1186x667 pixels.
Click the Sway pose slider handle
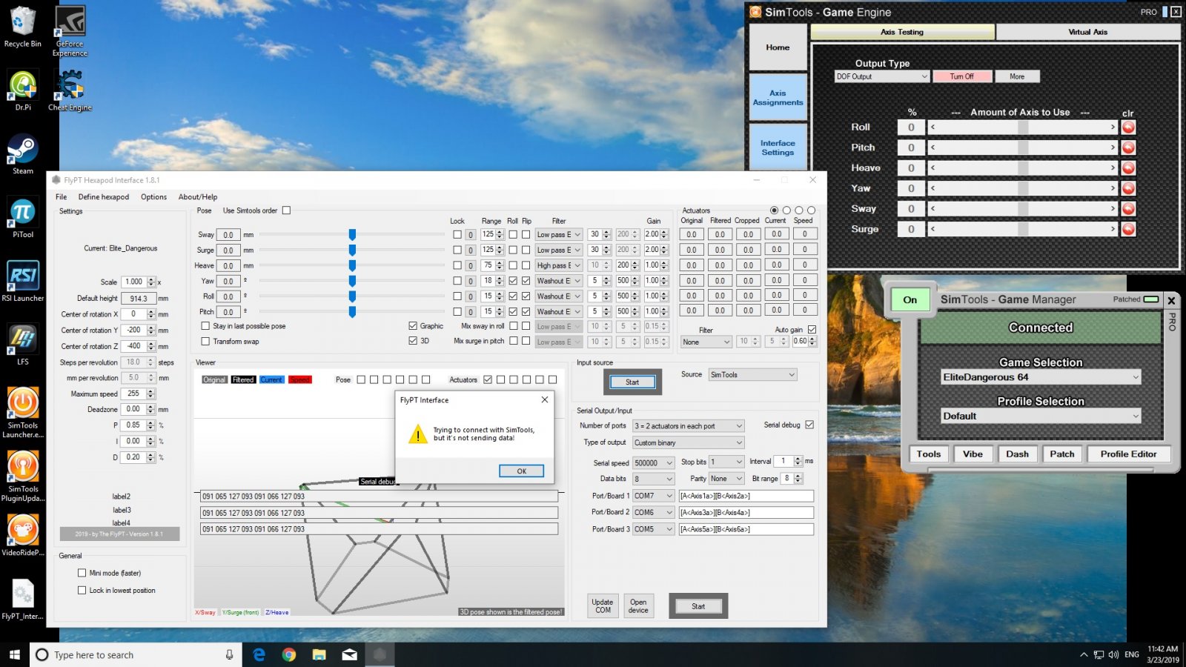(x=352, y=234)
